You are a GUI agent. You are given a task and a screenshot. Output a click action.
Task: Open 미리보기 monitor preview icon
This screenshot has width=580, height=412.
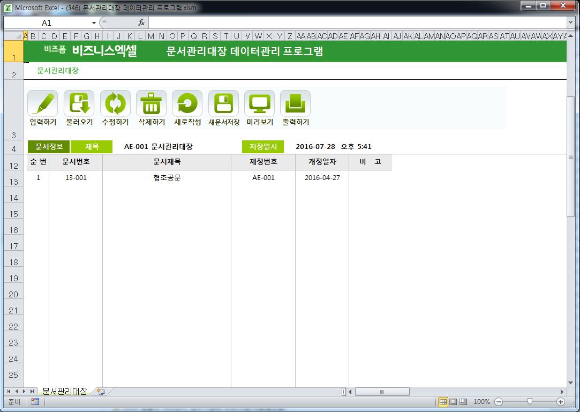259,103
